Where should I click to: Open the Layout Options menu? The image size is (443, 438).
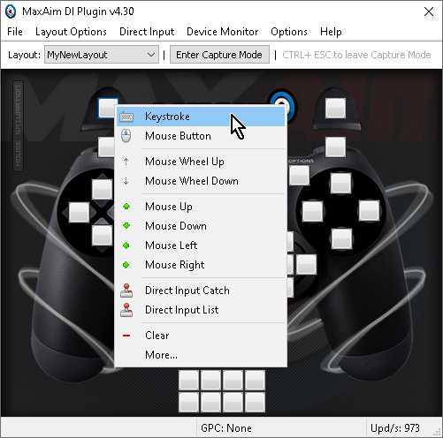[x=71, y=32]
